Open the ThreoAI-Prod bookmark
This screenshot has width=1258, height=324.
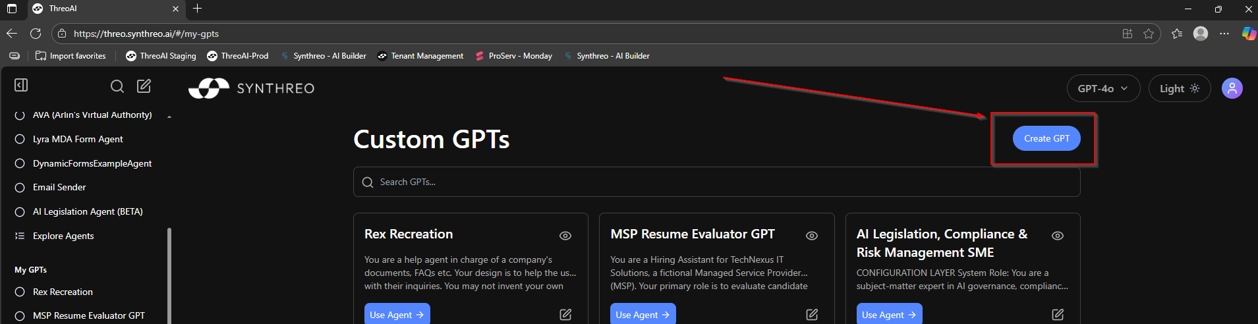coord(237,56)
